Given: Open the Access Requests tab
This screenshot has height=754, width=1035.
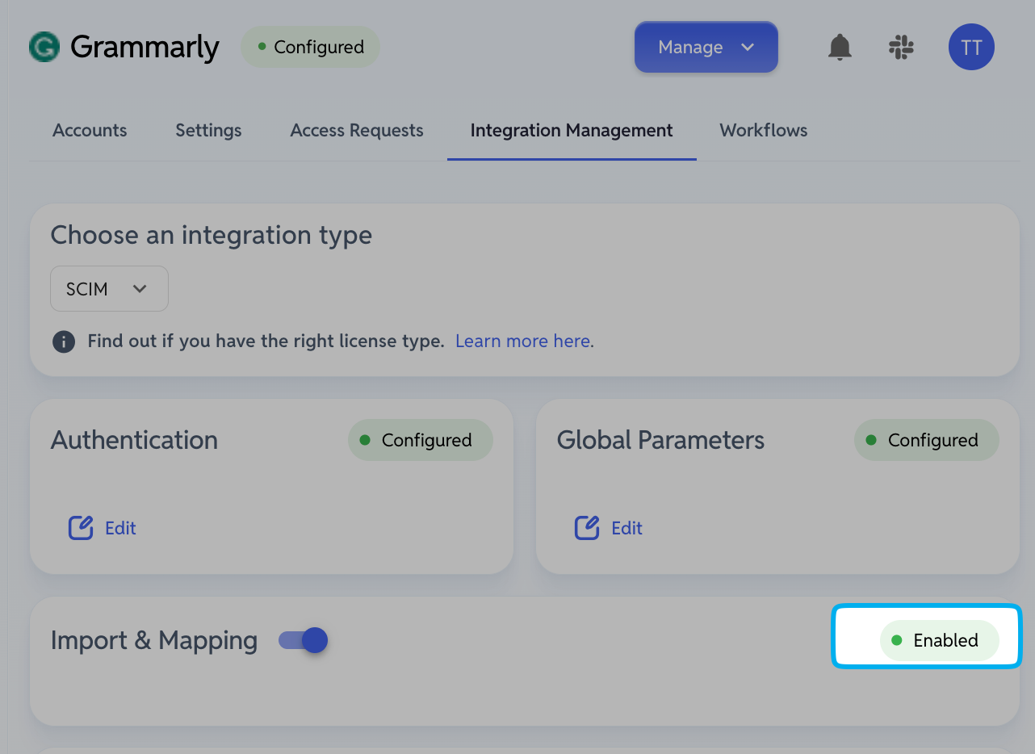Looking at the screenshot, I should click(357, 130).
